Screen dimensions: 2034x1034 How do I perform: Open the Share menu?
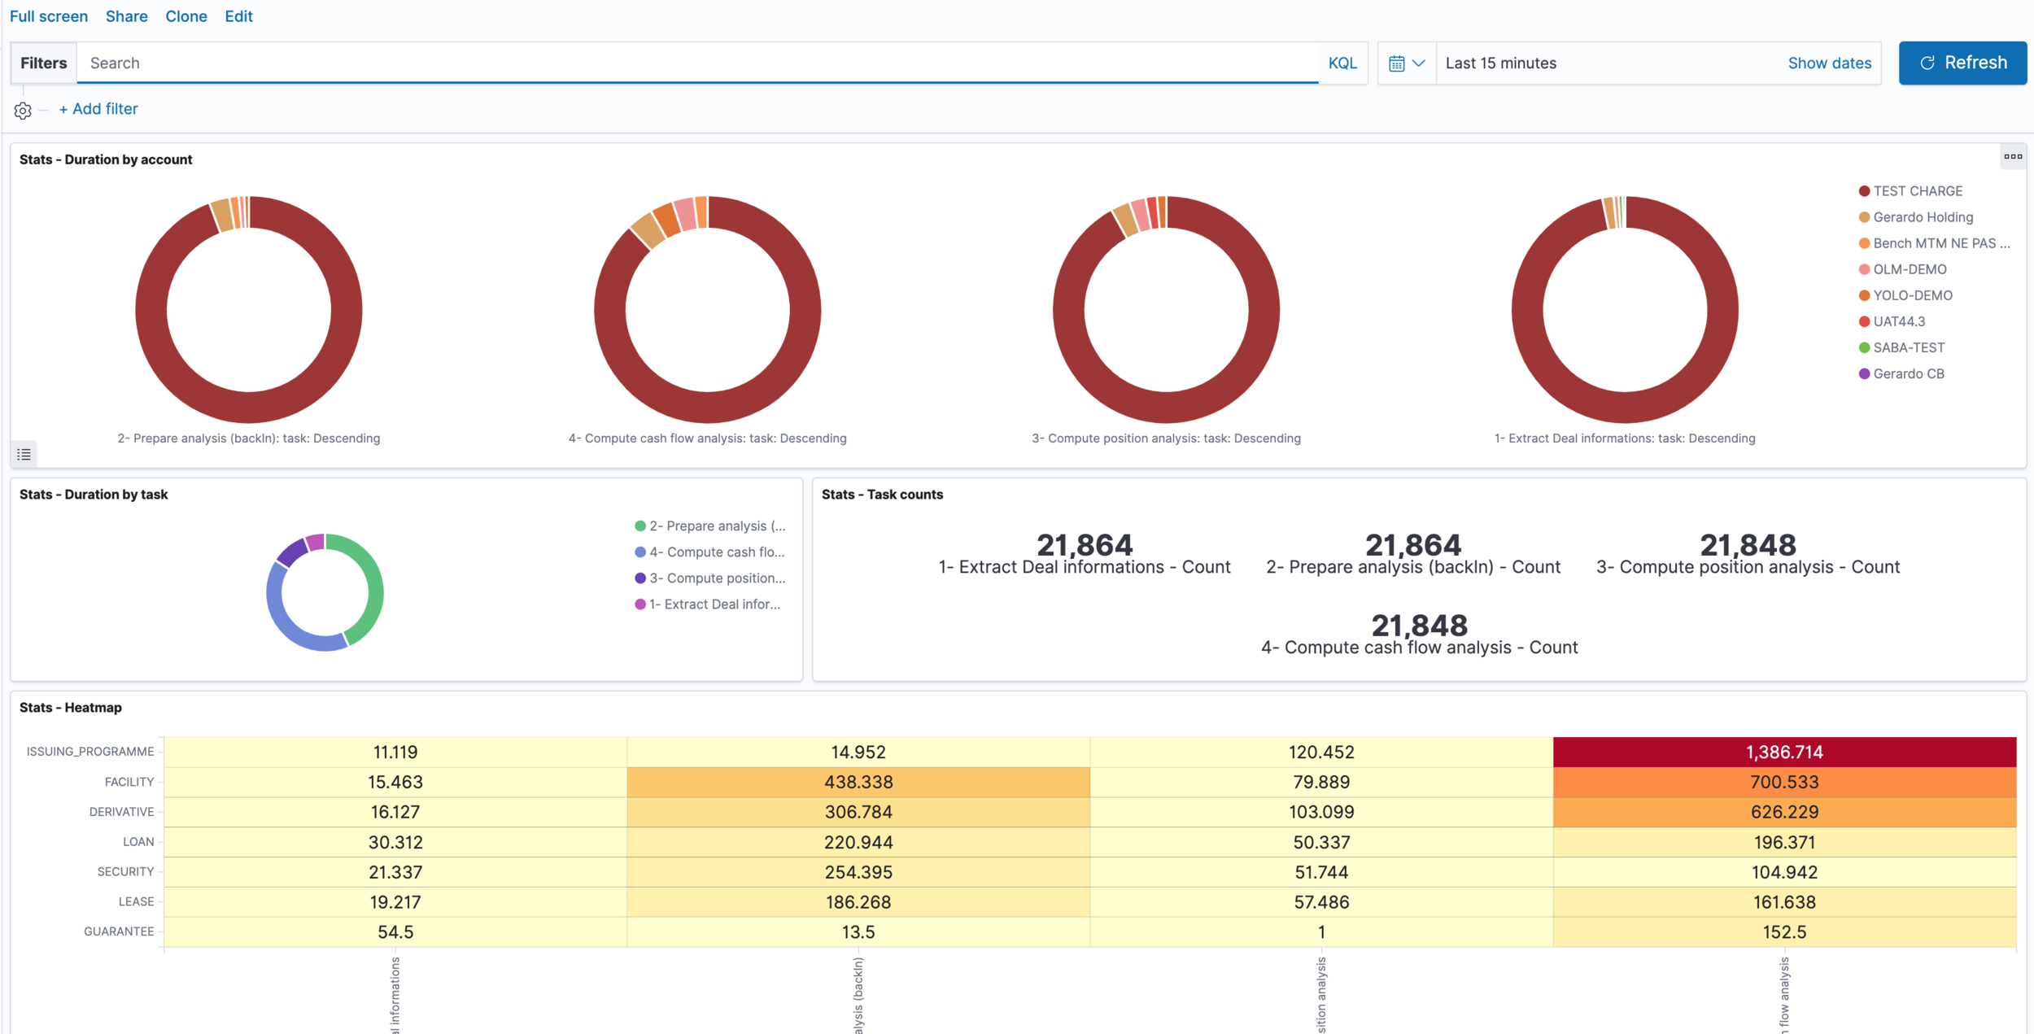(x=126, y=16)
